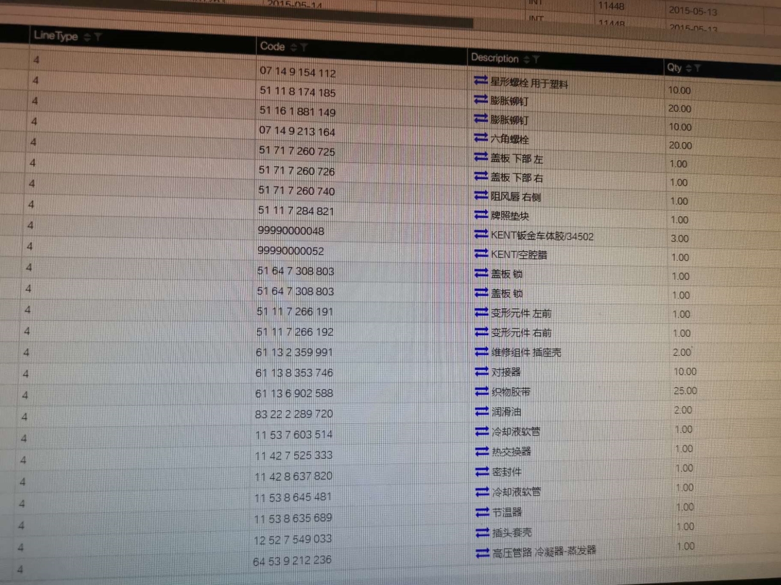Click the Code column header label

272,46
